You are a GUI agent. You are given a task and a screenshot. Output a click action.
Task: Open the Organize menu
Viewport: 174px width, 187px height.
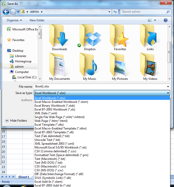point(14,20)
